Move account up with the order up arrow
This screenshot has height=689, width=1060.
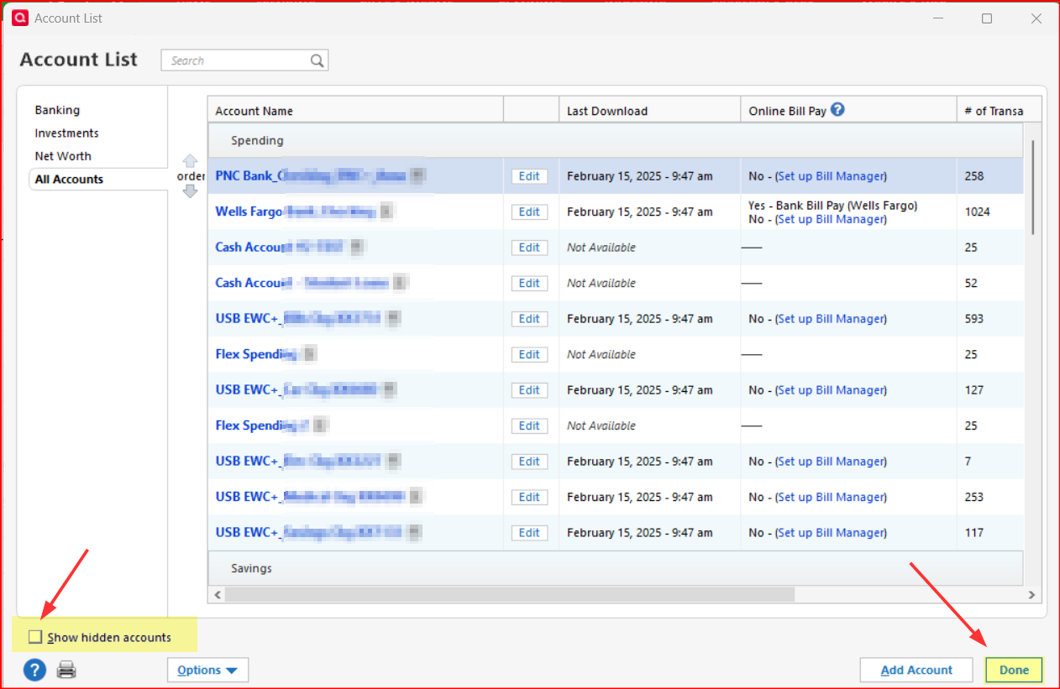190,161
